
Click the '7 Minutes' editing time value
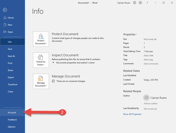tap(148, 51)
